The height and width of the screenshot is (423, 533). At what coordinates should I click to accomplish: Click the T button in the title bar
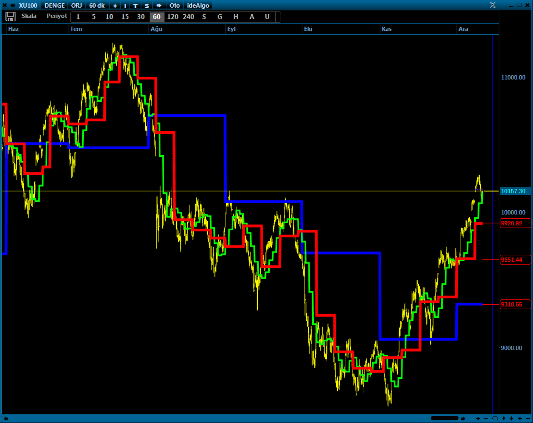coord(135,6)
